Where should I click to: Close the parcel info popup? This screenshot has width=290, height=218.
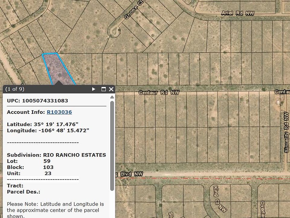[x=111, y=89]
